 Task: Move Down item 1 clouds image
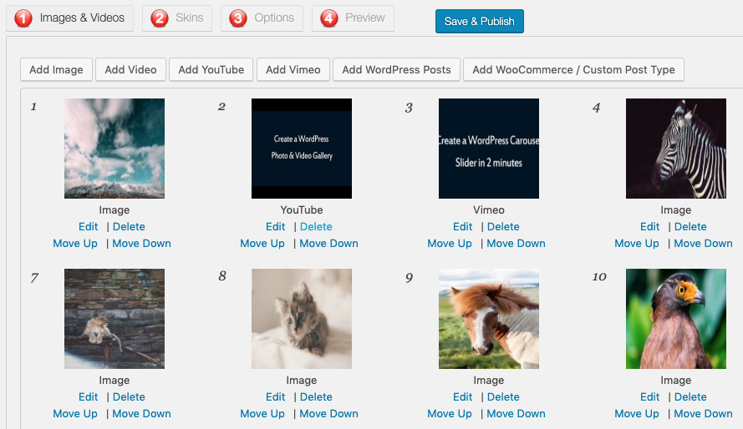point(142,243)
